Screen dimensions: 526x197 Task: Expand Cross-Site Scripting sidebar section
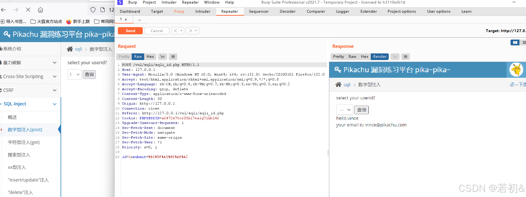coord(30,76)
